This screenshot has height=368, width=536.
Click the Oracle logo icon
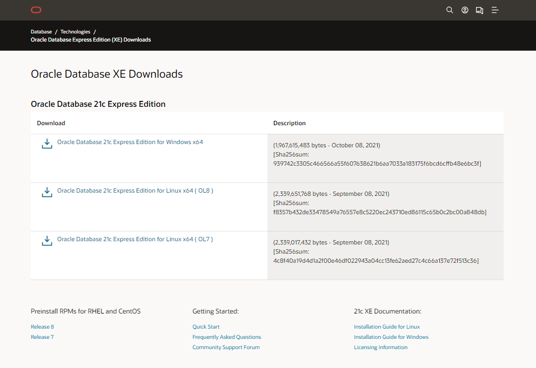[36, 10]
